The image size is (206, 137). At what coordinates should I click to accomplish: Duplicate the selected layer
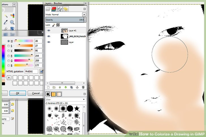(71, 87)
